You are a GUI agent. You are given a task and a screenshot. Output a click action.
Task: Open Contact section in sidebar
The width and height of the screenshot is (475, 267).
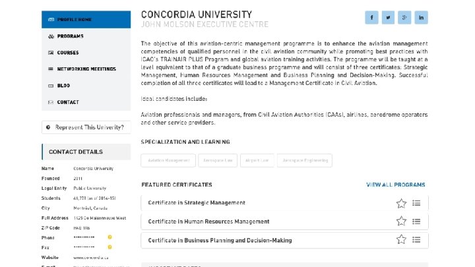pyautogui.click(x=86, y=102)
